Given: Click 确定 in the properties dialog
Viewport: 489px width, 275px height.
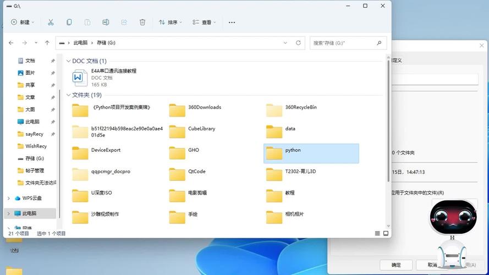Looking at the screenshot, I should 396,265.
